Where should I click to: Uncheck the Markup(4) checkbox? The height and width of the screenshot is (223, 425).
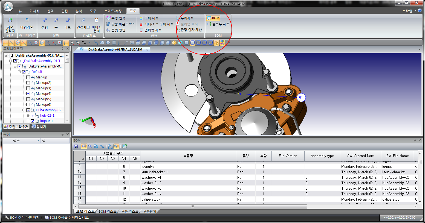tap(28, 94)
